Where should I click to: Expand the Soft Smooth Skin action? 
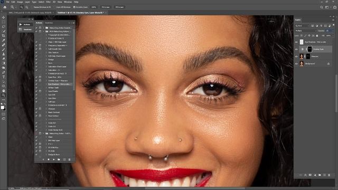coord(46,49)
